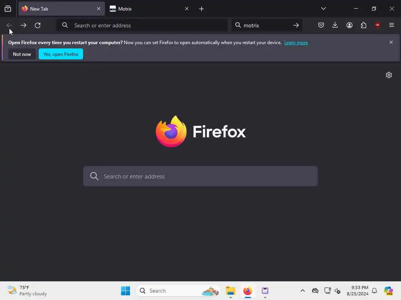
Task: Open the purple app on taskbar
Action: pyautogui.click(x=265, y=291)
